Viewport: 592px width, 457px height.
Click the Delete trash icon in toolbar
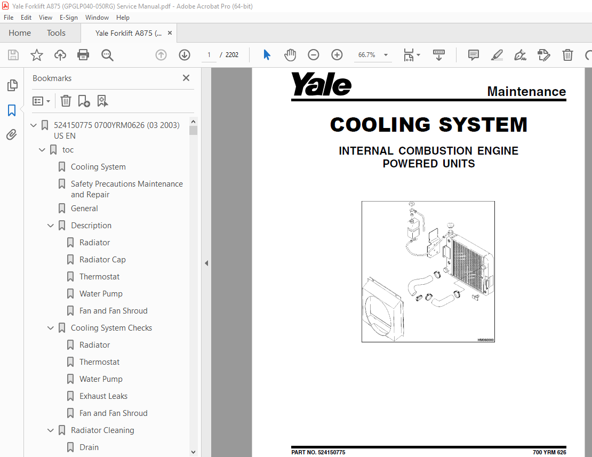tap(567, 55)
